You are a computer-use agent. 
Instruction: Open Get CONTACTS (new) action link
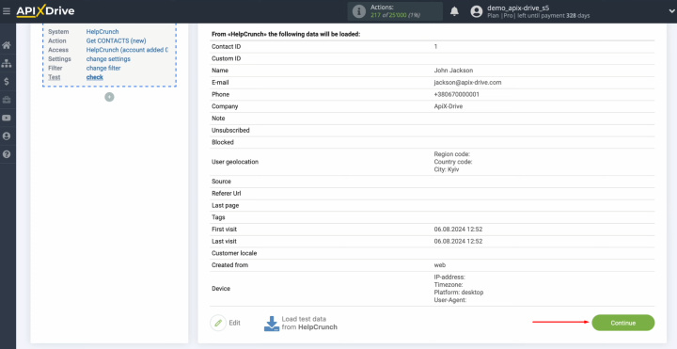point(117,40)
